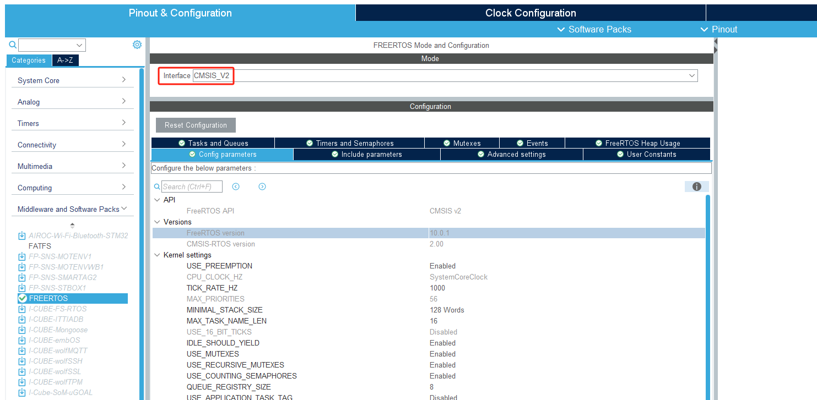The width and height of the screenshot is (817, 400).
Task: Click the MINIMAL_STACK_SIZE 128 Words value
Action: click(447, 310)
